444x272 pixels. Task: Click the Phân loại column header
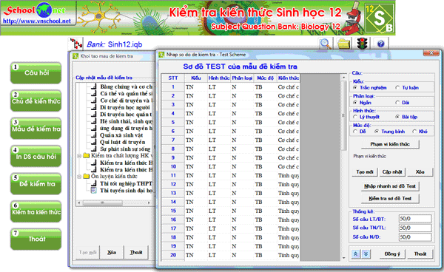(242, 78)
